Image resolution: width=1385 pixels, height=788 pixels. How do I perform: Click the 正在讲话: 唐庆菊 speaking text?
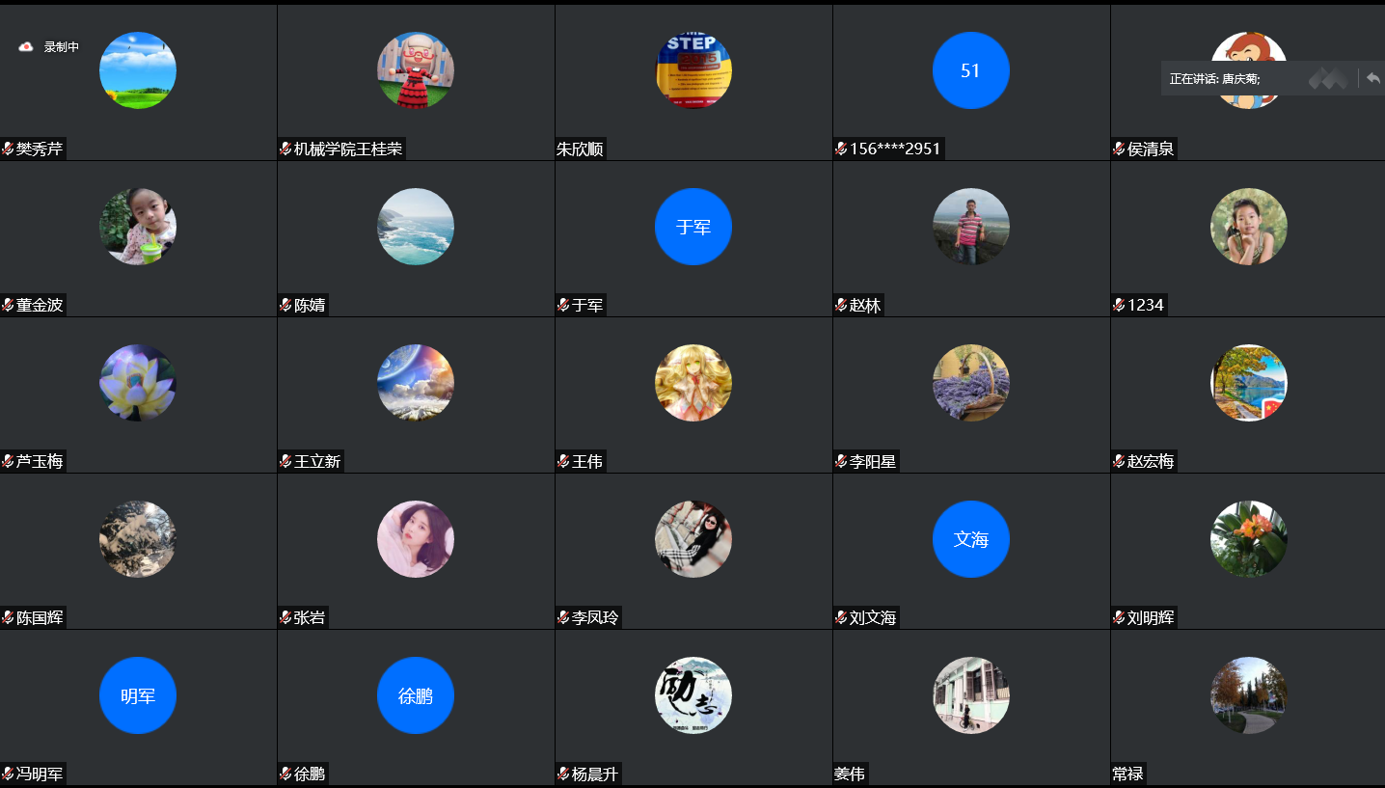tap(1215, 79)
